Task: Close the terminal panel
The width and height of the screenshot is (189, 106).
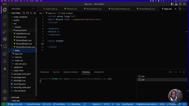Action: [x=184, y=72]
